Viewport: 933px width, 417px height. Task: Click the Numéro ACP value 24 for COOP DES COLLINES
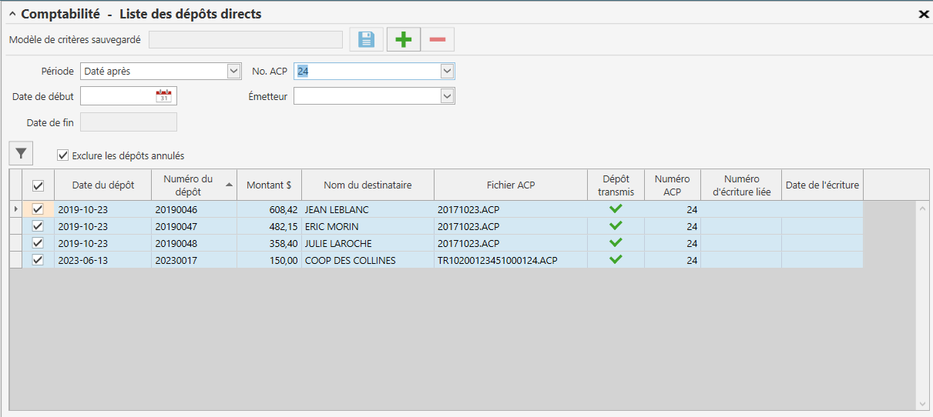(x=673, y=260)
